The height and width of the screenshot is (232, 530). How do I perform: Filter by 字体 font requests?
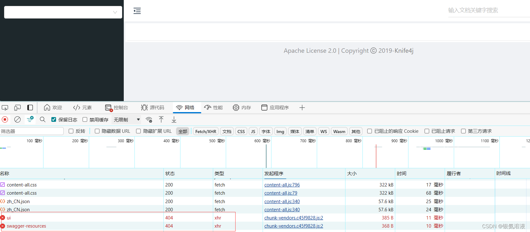tap(266, 132)
